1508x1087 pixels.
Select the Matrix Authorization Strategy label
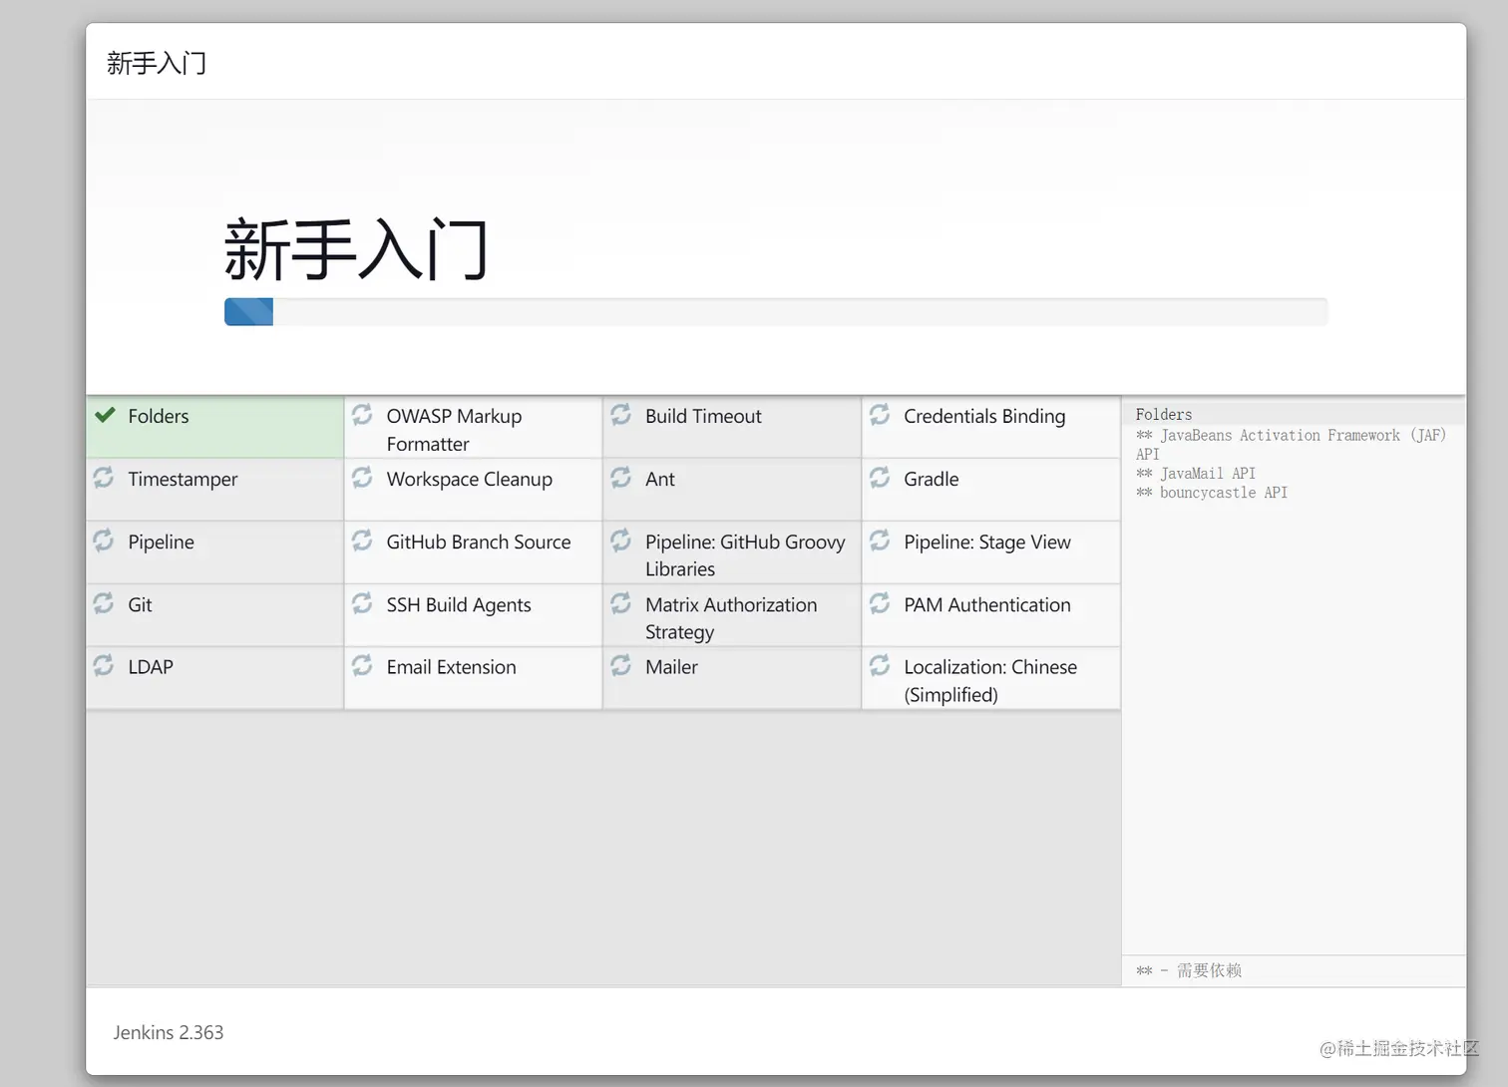[x=731, y=618]
